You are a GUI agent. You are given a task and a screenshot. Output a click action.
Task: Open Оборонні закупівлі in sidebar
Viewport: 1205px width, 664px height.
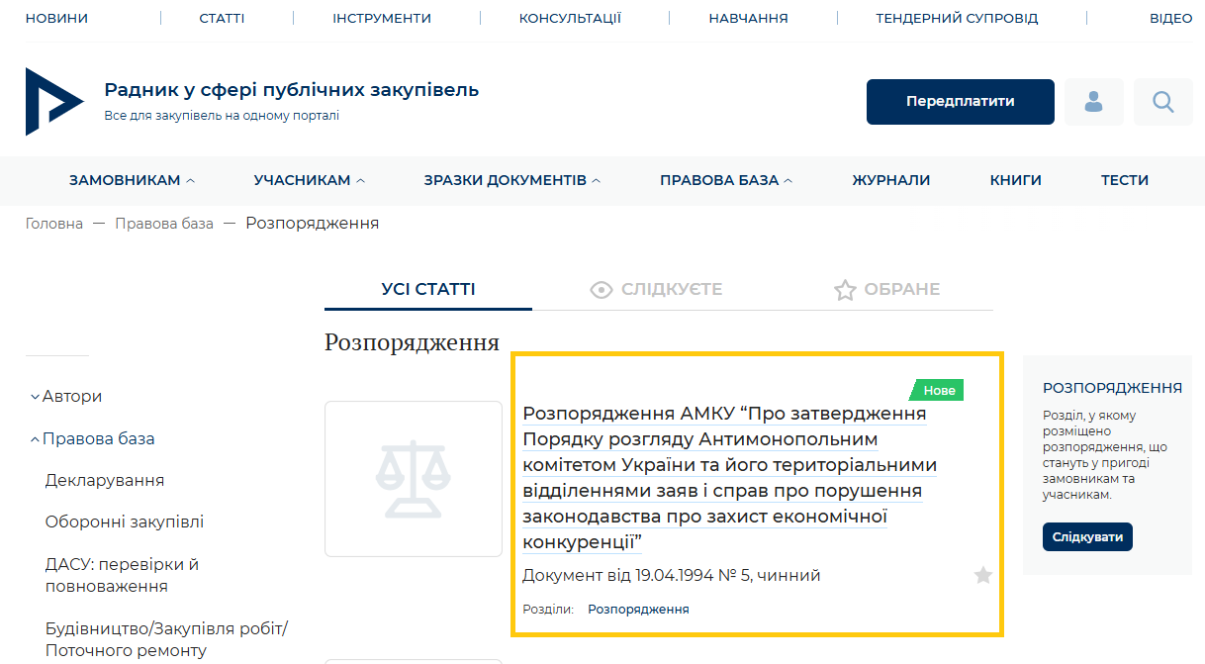(x=125, y=522)
